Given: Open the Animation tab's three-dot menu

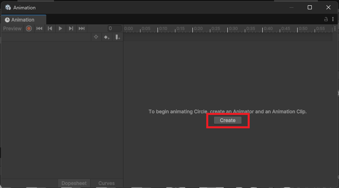Looking at the screenshot, I should tap(333, 19).
